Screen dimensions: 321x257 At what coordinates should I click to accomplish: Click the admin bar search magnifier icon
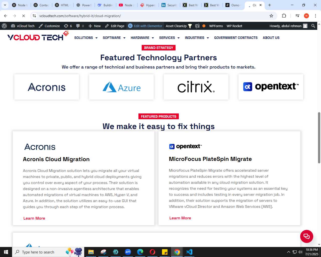click(x=313, y=26)
